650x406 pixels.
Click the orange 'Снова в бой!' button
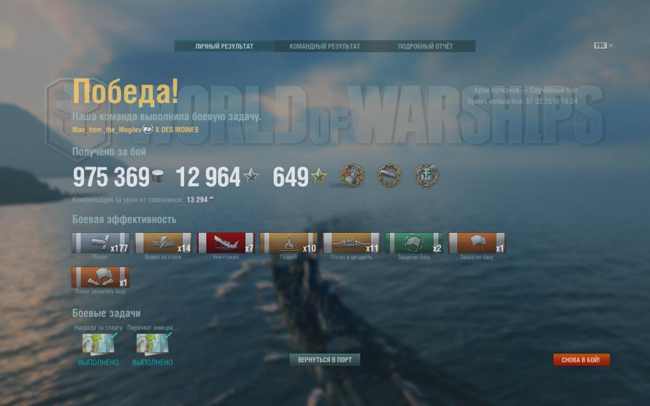tap(581, 360)
